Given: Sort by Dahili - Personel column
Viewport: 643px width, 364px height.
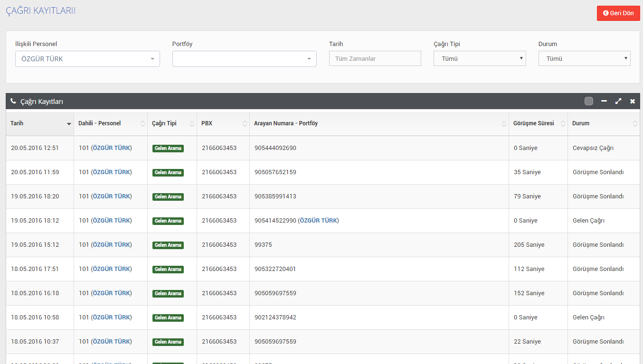Looking at the screenshot, I should [x=111, y=123].
